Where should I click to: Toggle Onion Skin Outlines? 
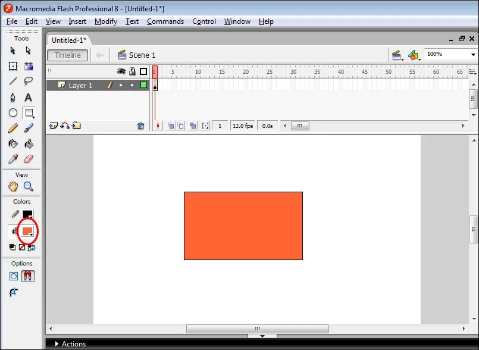[181, 126]
